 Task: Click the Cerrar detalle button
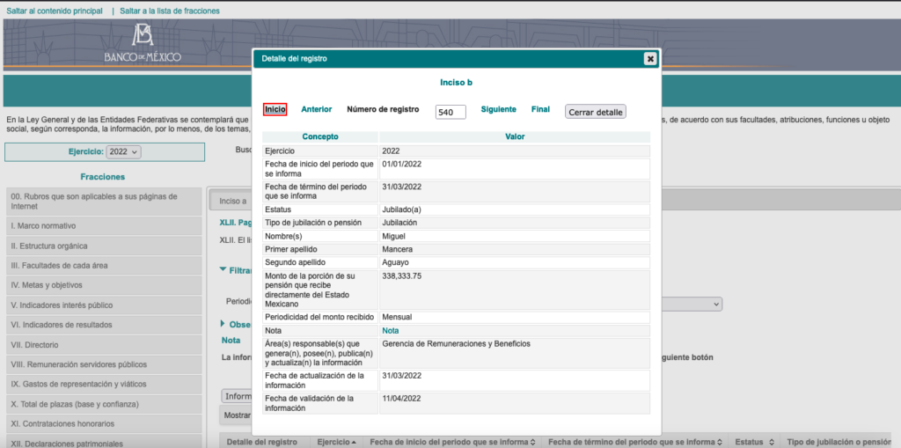click(x=596, y=112)
